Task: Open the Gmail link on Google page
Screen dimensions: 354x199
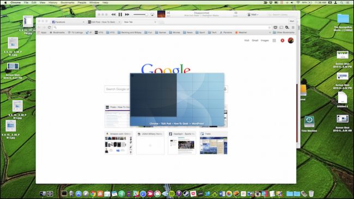Action: (x=255, y=41)
